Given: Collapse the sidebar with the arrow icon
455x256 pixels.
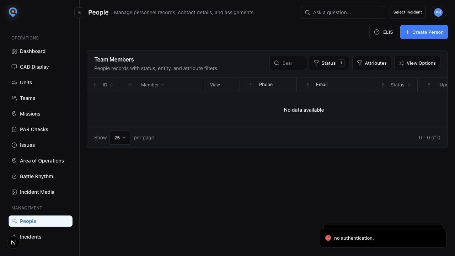Looking at the screenshot, I should pyautogui.click(x=79, y=12).
